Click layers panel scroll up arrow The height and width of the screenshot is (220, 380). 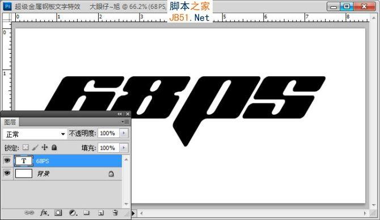(x=126, y=159)
